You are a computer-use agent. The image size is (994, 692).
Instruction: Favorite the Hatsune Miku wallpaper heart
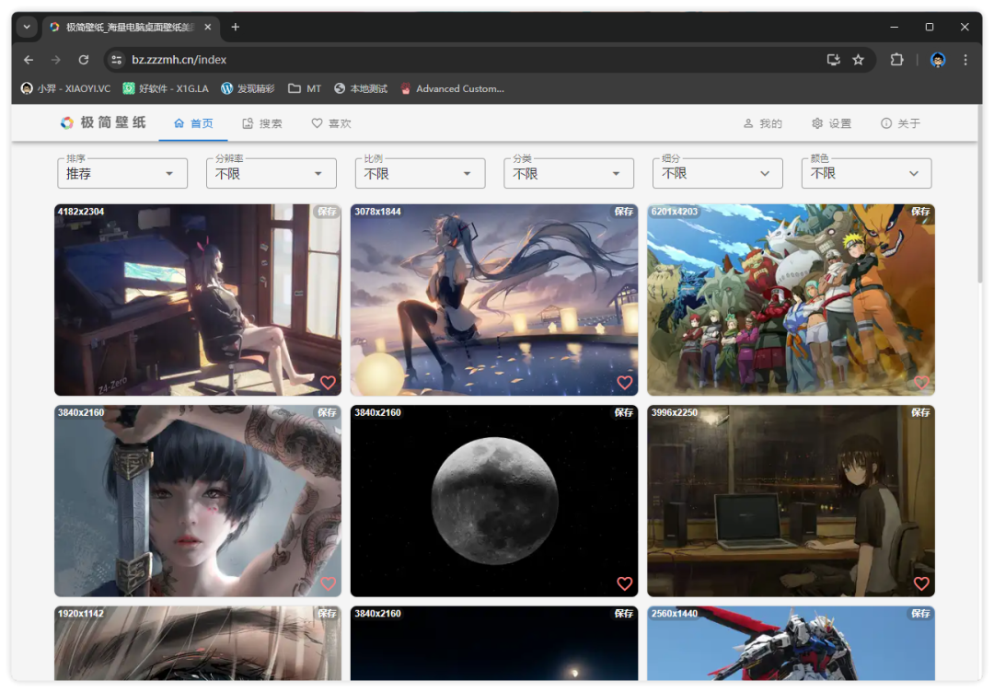click(624, 383)
